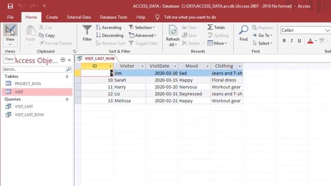The height and width of the screenshot is (186, 331).
Task: Click Toggle Filter
Action: coord(143,43)
